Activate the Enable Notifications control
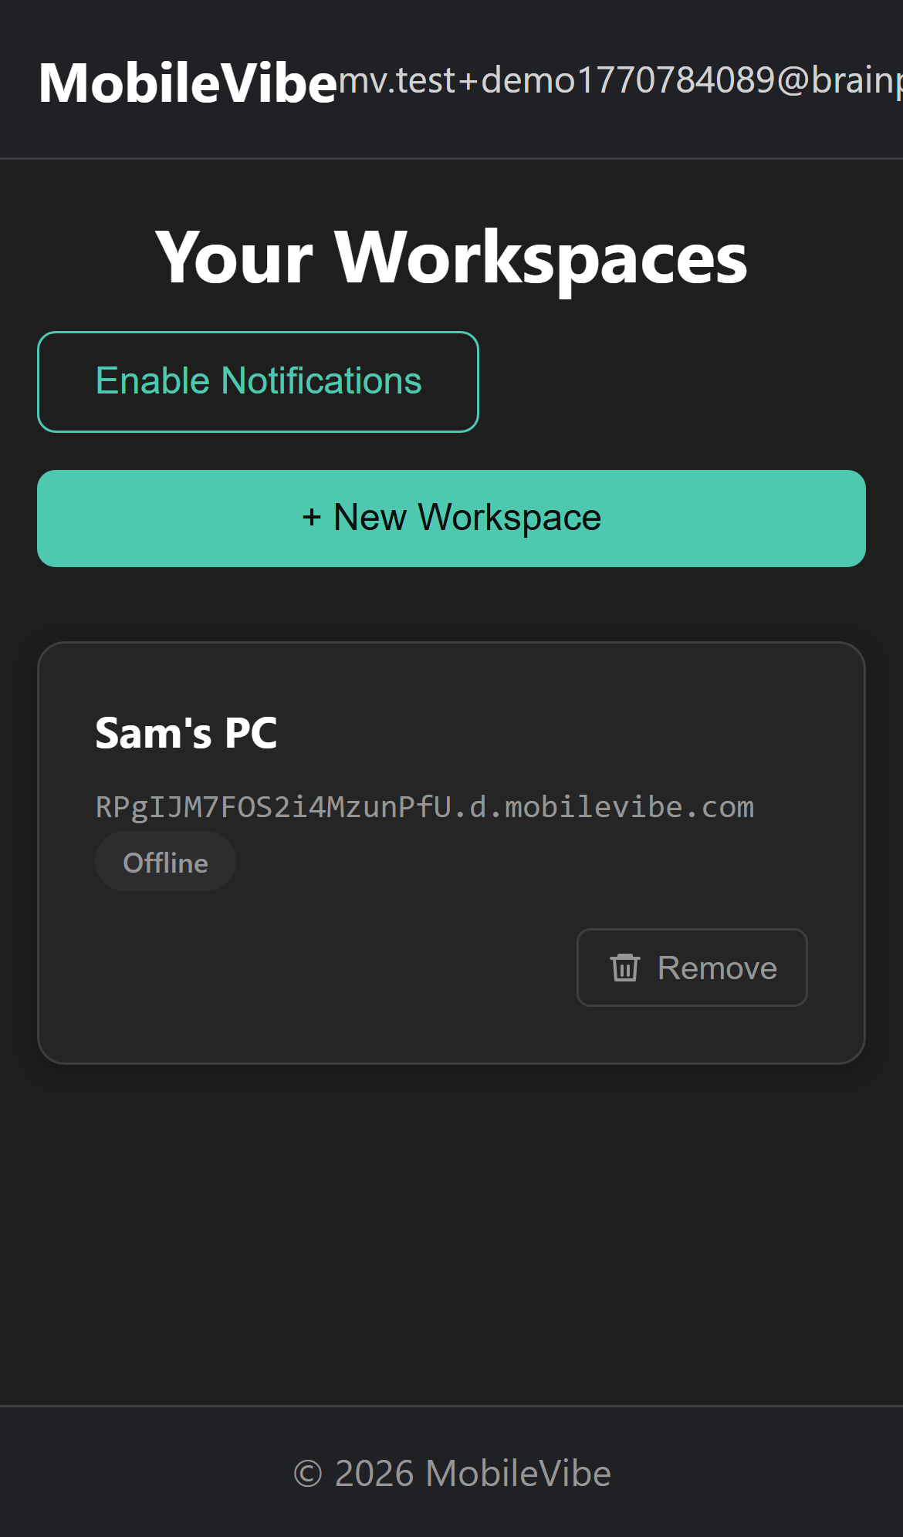Screen dimensions: 903x1537 coord(258,380)
